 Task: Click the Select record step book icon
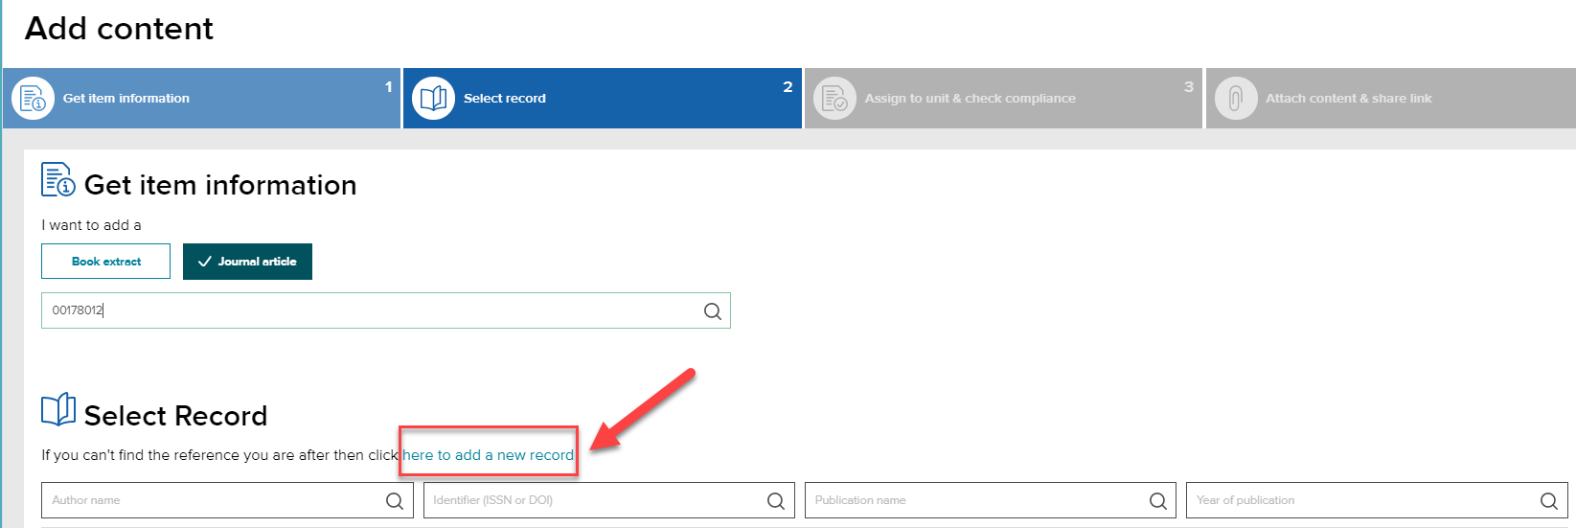(433, 98)
